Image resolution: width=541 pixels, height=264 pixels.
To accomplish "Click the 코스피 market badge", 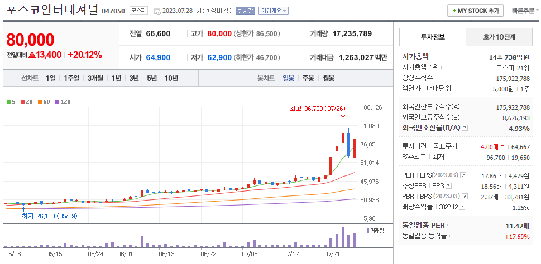I will (138, 11).
